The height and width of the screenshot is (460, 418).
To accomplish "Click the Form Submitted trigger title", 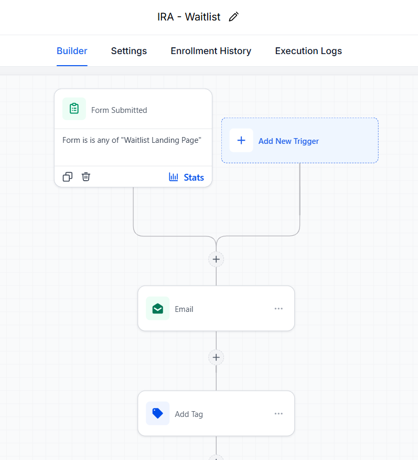I will [x=119, y=110].
